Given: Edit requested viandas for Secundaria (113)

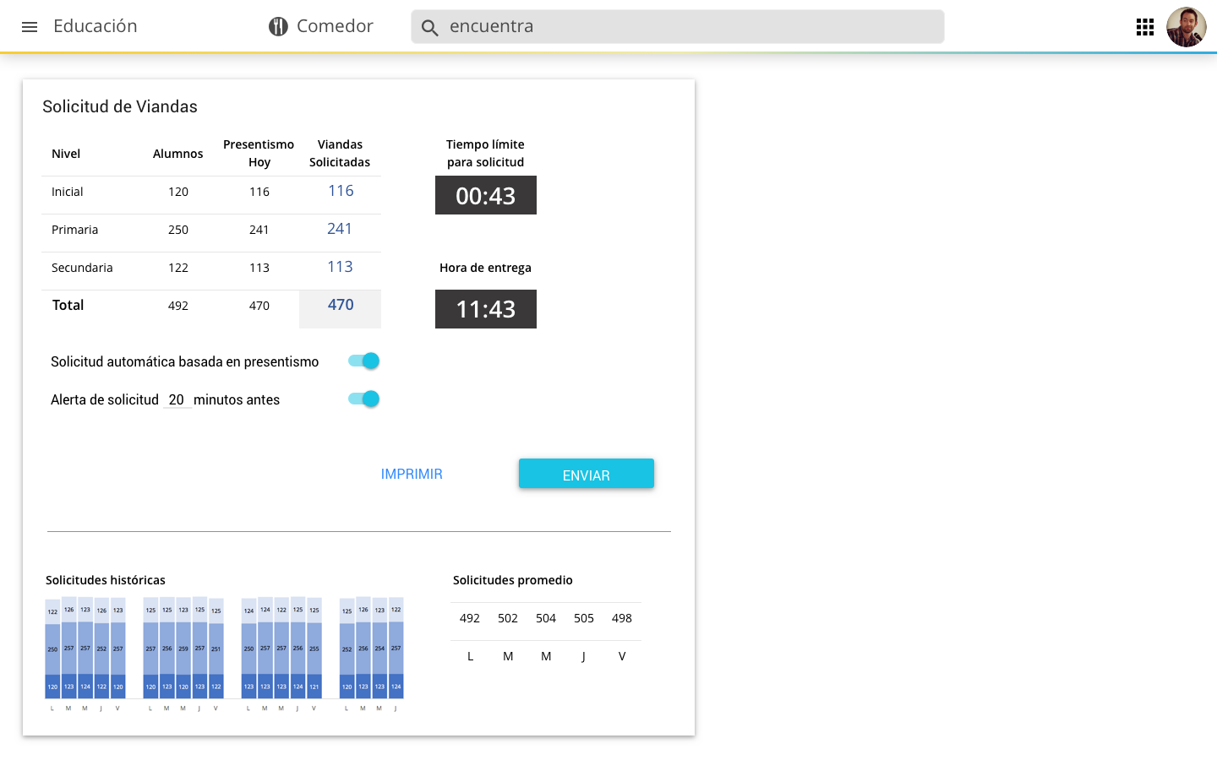Looking at the screenshot, I should [340, 268].
